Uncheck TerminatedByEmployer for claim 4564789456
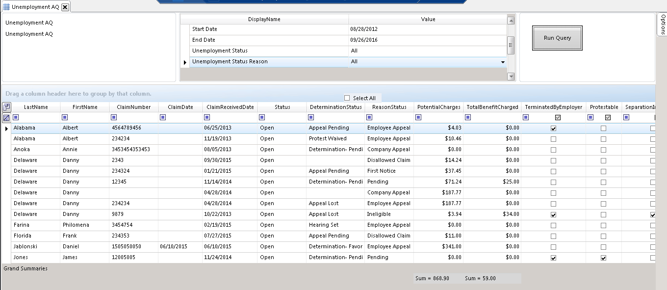Viewport: 667px width, 290px height. coord(554,129)
